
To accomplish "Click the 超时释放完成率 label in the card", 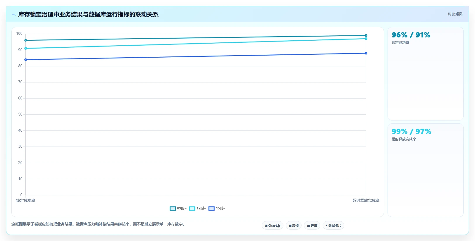I will tap(404, 139).
